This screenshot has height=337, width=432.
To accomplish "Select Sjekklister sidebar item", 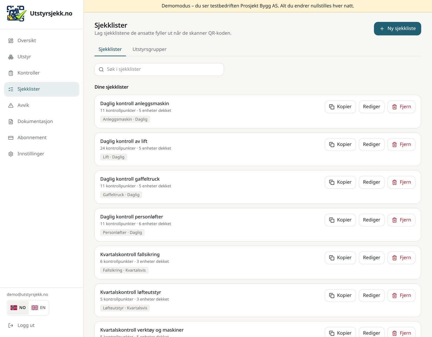I will tap(42, 89).
